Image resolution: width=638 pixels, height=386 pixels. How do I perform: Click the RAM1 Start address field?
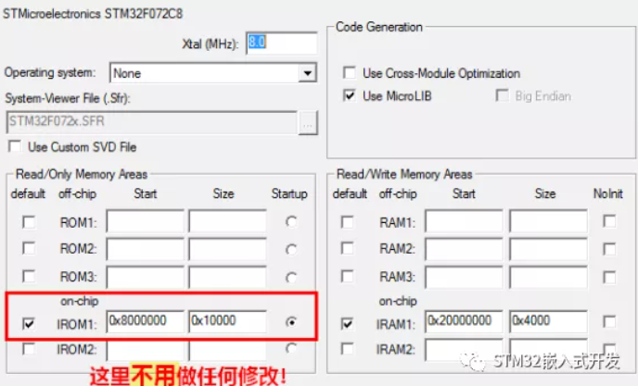tap(465, 221)
